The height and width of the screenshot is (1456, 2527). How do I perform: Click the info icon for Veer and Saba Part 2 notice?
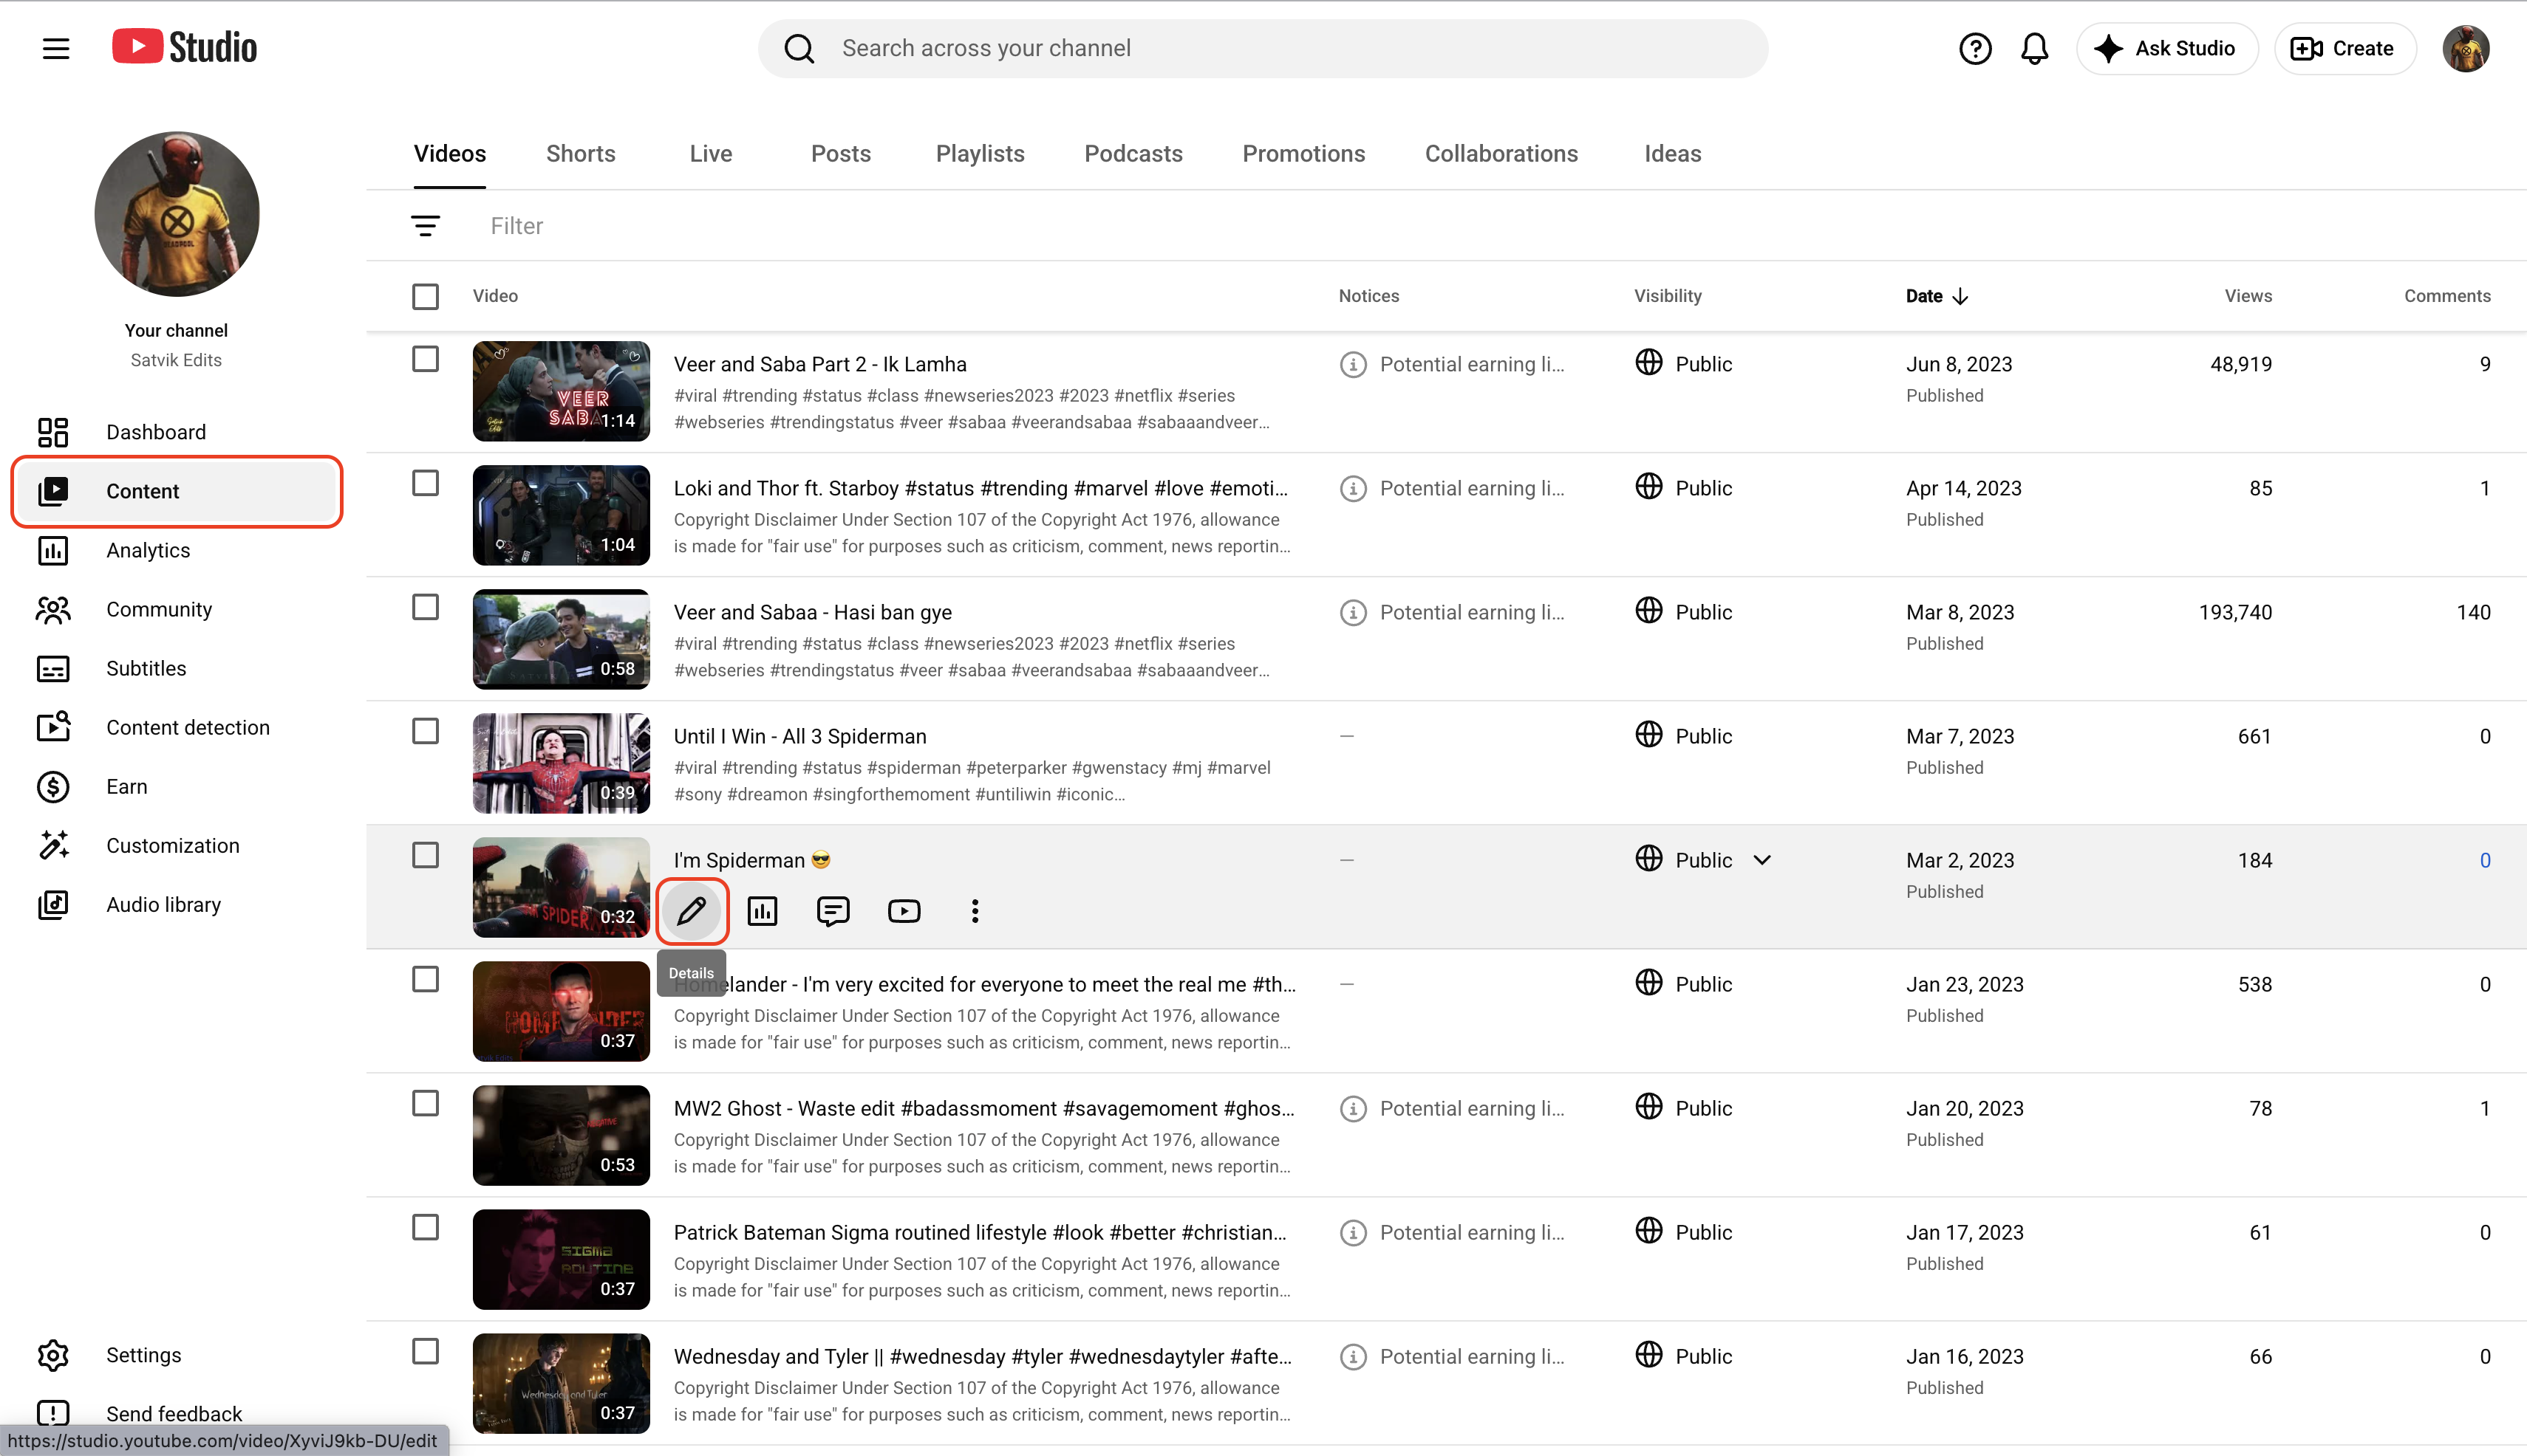1353,365
